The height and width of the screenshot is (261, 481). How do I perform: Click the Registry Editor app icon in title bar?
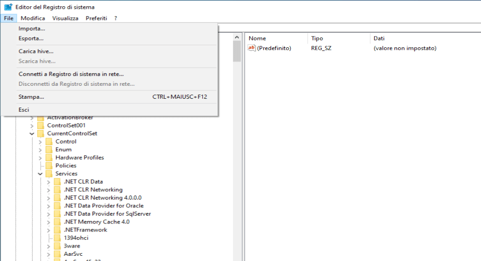[x=8, y=7]
